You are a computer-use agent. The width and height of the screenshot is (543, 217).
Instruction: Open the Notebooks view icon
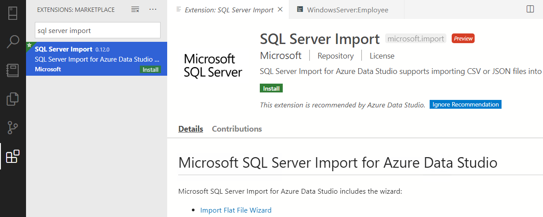pyautogui.click(x=13, y=70)
